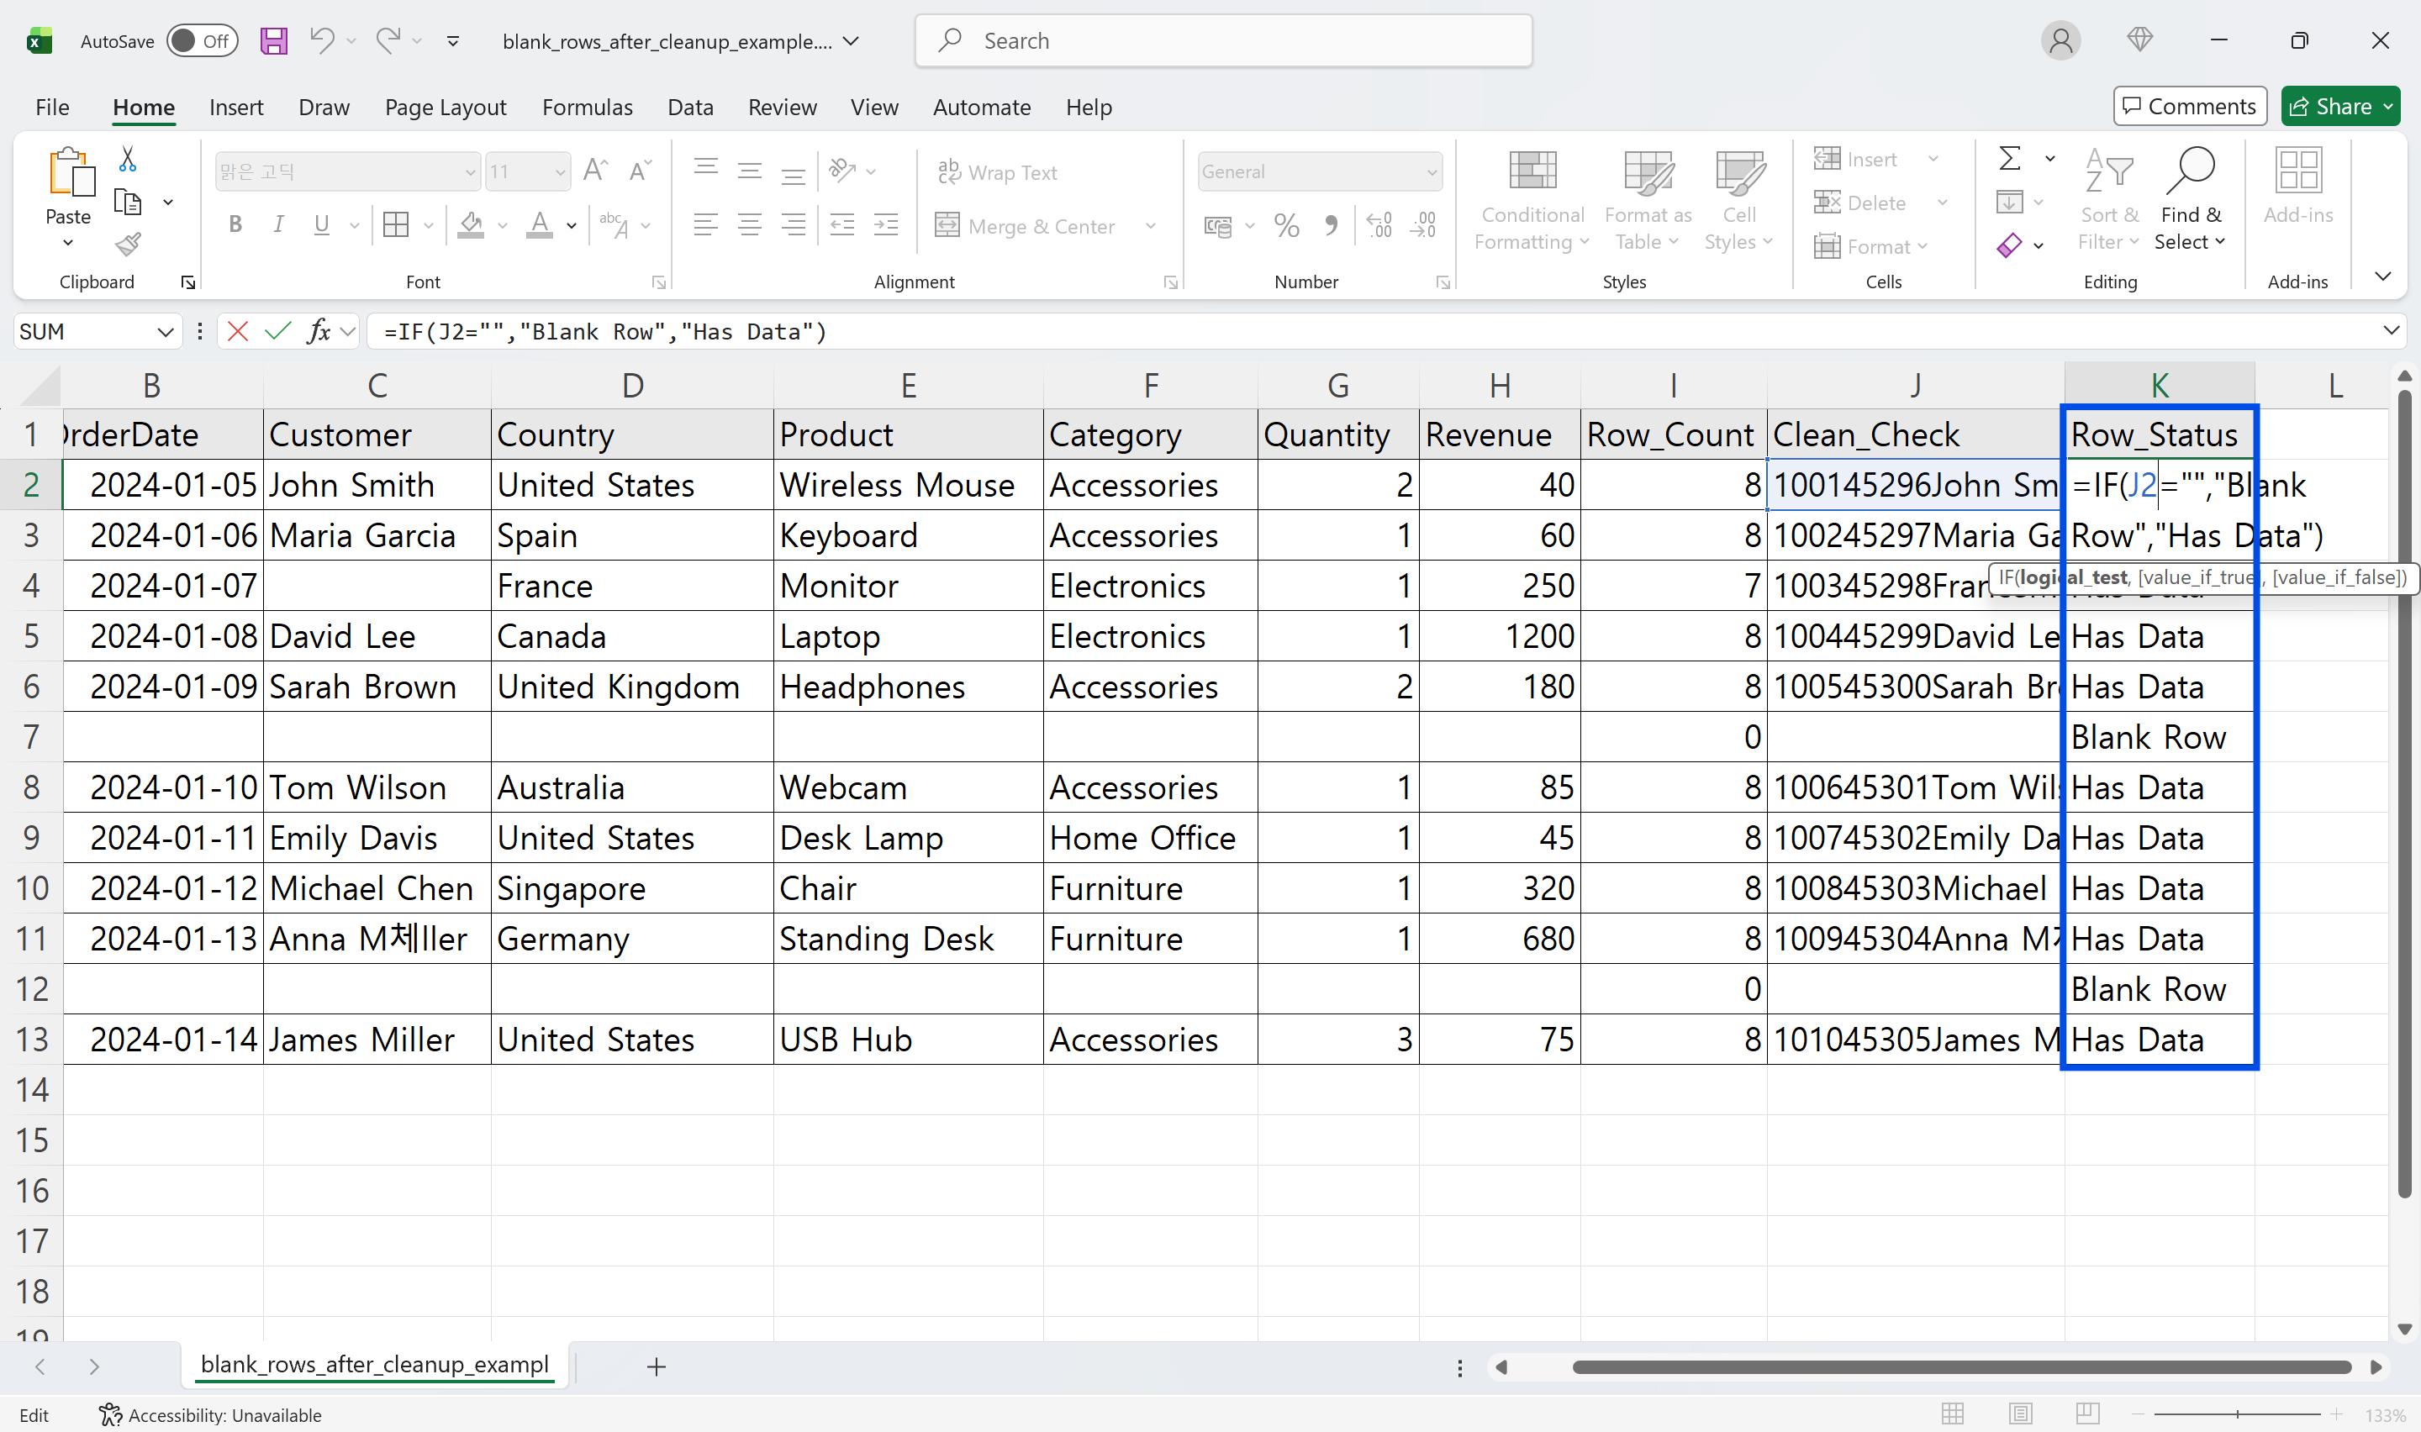The image size is (2421, 1432).
Task: Confirm formula with the checkmark icon
Action: pyautogui.click(x=278, y=332)
